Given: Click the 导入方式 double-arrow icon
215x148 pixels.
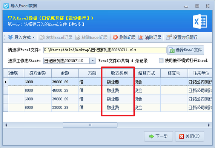Looking at the screenshot, I should pyautogui.click(x=10, y=37).
